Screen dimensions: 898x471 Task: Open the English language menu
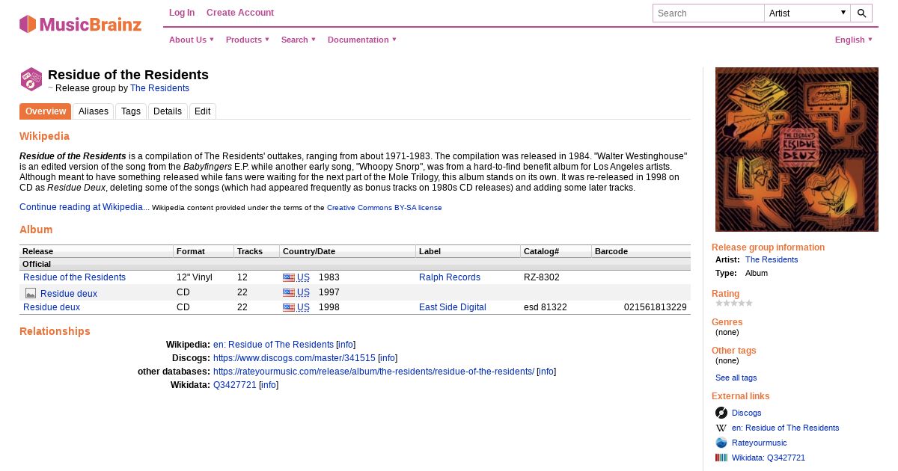coord(854,40)
